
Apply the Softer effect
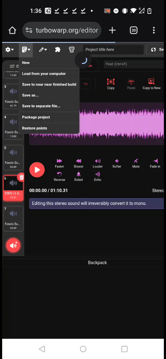[117, 164]
